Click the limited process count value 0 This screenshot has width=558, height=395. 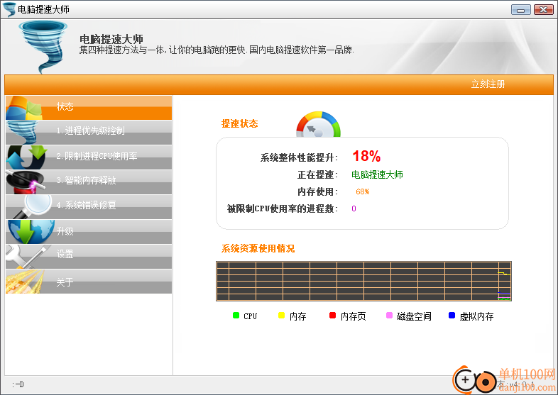coord(354,208)
